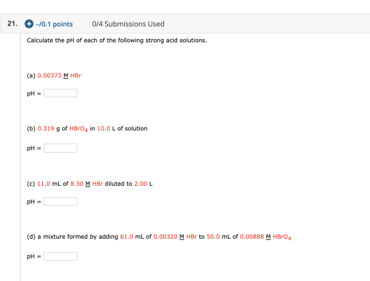Click the red 10.0 volume in part (b)
The image size is (370, 281).
[x=104, y=128]
